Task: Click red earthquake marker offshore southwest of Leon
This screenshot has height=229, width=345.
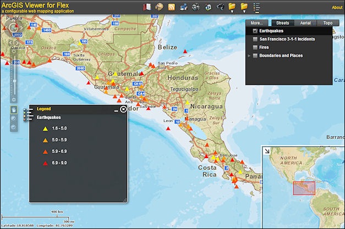Action: (168, 129)
